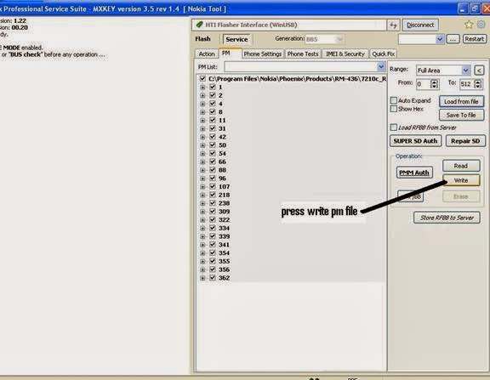Click the Repair SD button
Screen dimensions: 490x380
click(465, 141)
